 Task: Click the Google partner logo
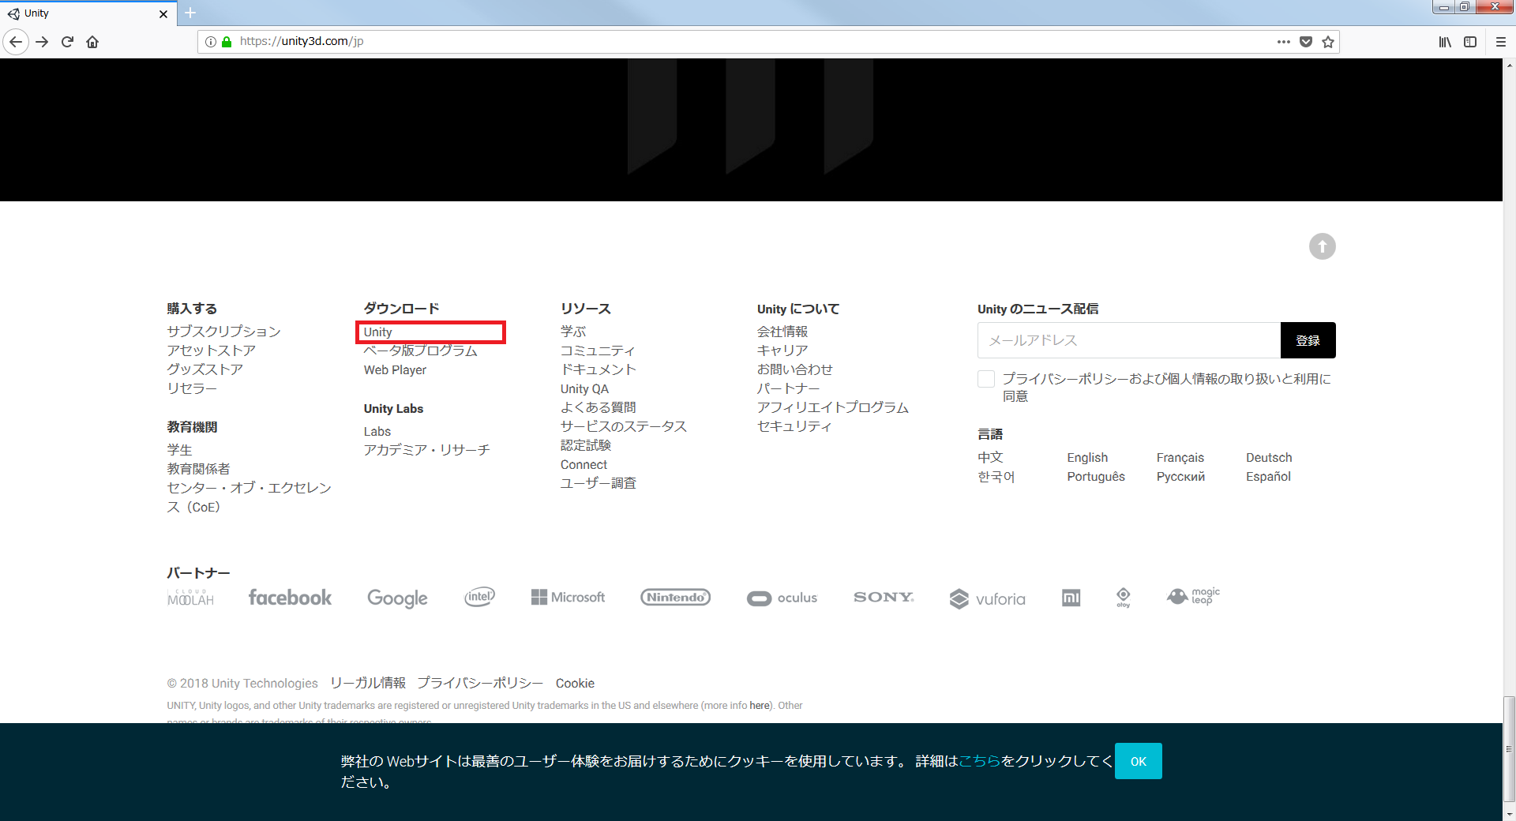pyautogui.click(x=397, y=598)
